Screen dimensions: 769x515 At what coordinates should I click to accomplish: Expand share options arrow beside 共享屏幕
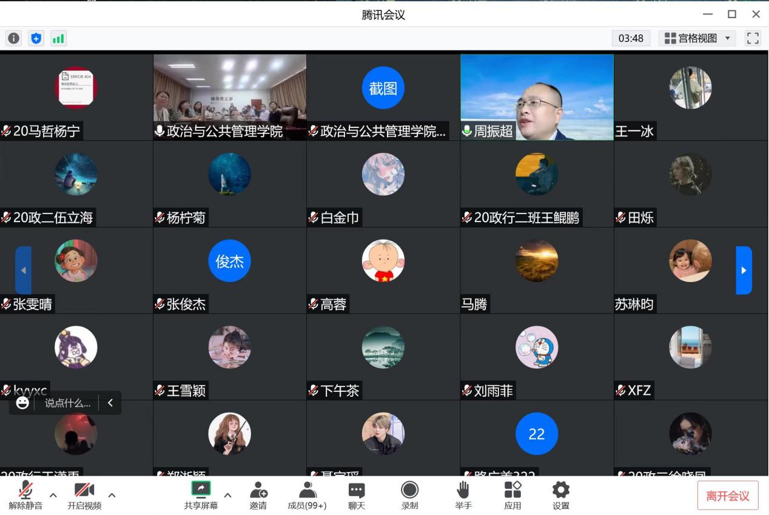(228, 495)
